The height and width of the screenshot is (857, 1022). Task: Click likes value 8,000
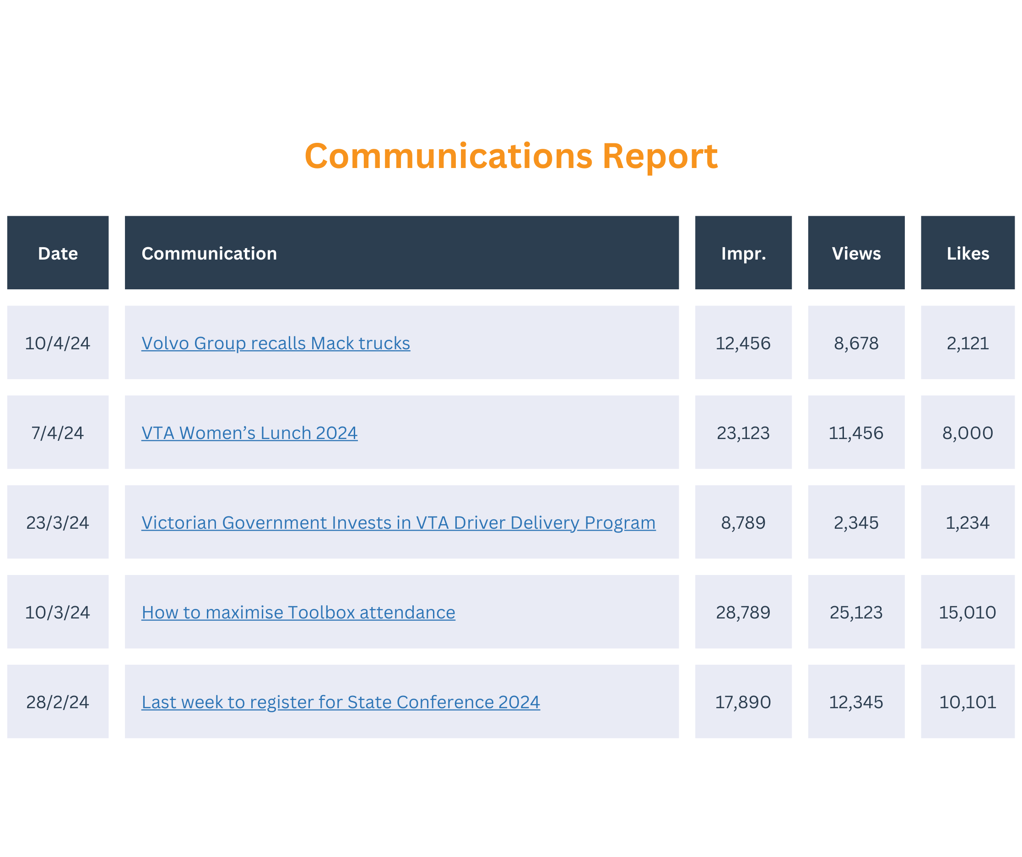(x=967, y=433)
